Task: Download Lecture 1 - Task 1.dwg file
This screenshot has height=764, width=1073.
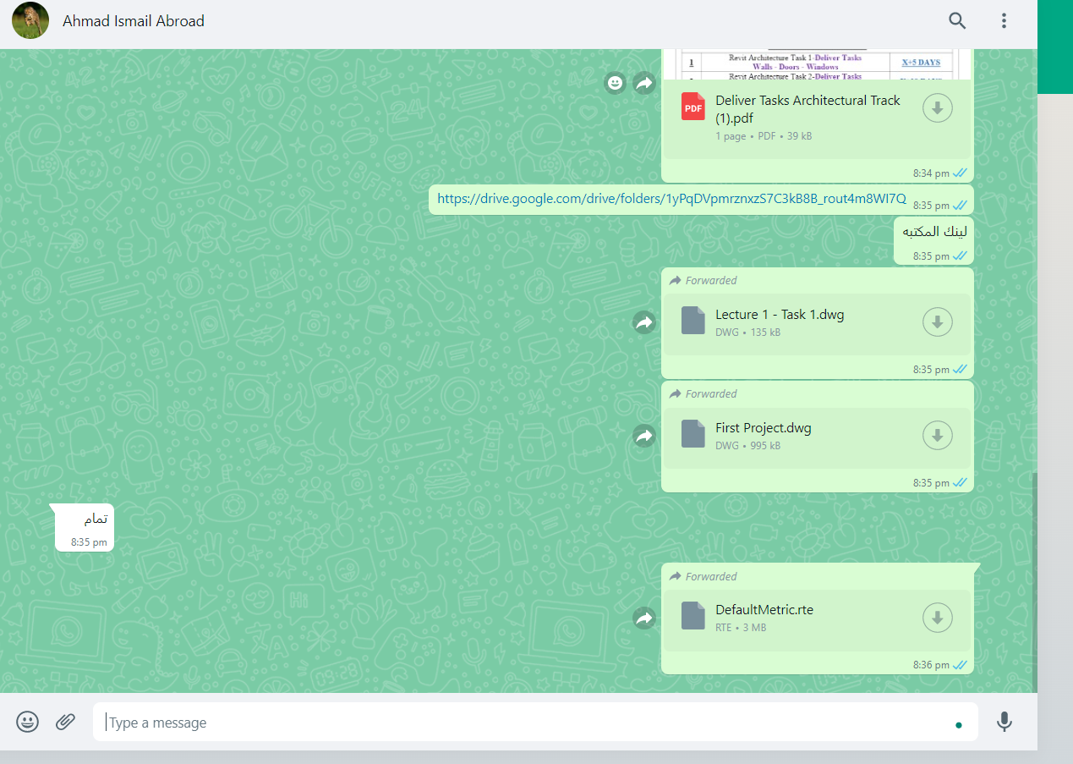Action: tap(937, 322)
